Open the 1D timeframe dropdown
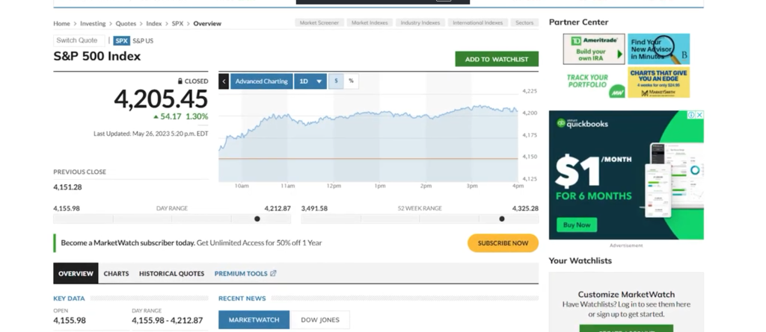766x332 pixels. tap(310, 81)
